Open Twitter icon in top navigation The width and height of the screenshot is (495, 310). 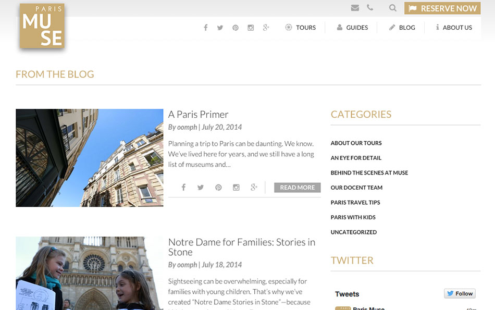(x=220, y=28)
